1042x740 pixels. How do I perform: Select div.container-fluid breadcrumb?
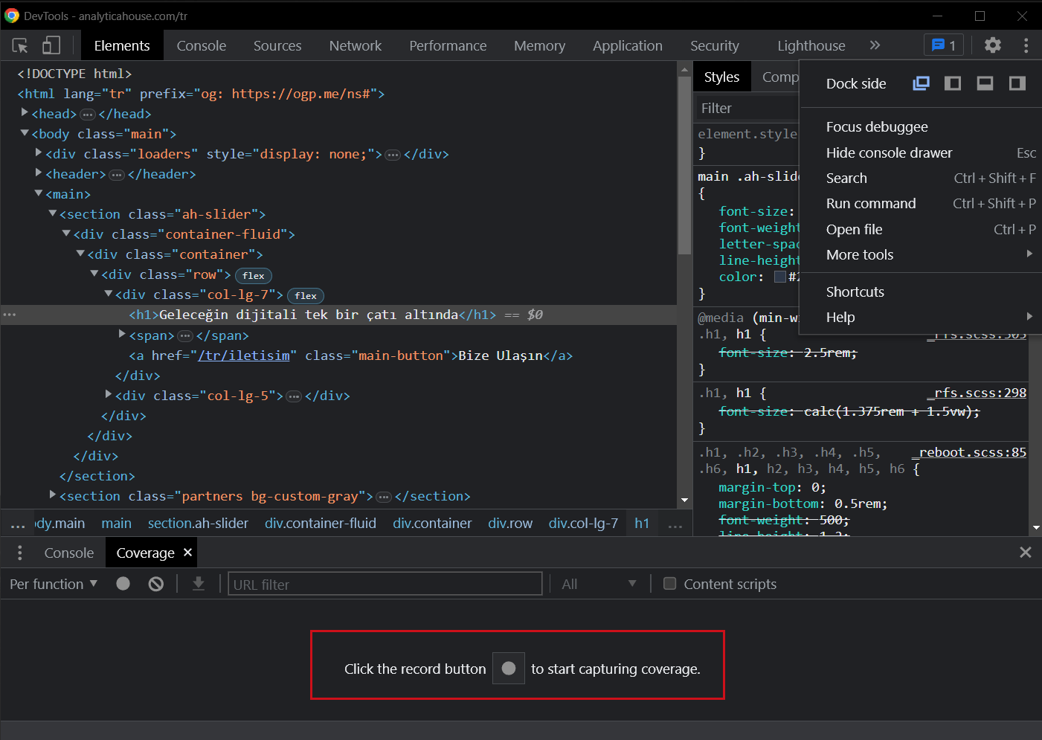coord(321,524)
